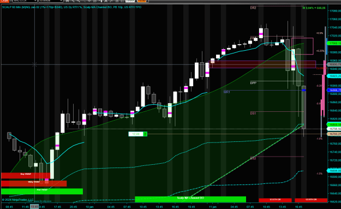Click the 19:45 time axis label

point(191,207)
